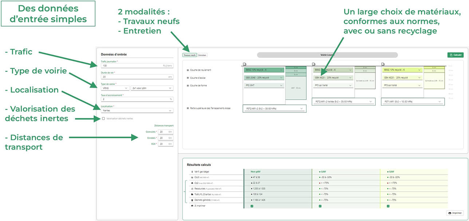Click the Imprimer button below the results
This screenshot has height=221, width=469.
[x=455, y=213]
